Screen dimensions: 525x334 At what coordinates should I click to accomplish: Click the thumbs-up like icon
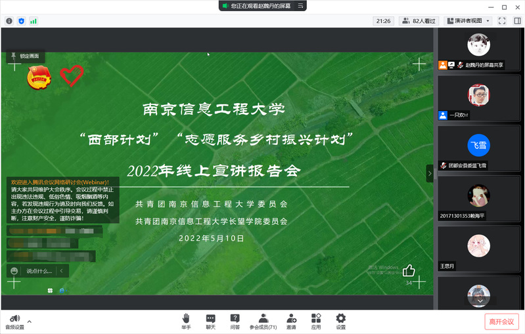[x=409, y=270]
